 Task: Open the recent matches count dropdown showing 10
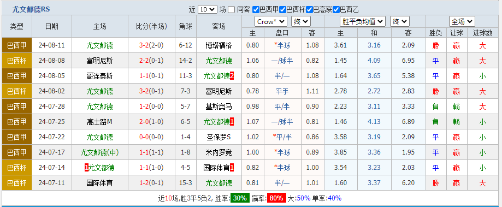(x=208, y=10)
